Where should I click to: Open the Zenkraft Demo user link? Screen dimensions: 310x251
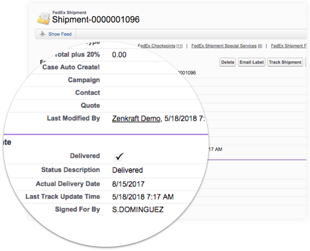[136, 118]
